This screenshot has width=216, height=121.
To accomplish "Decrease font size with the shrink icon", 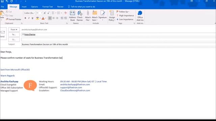I will tap(48, 13).
